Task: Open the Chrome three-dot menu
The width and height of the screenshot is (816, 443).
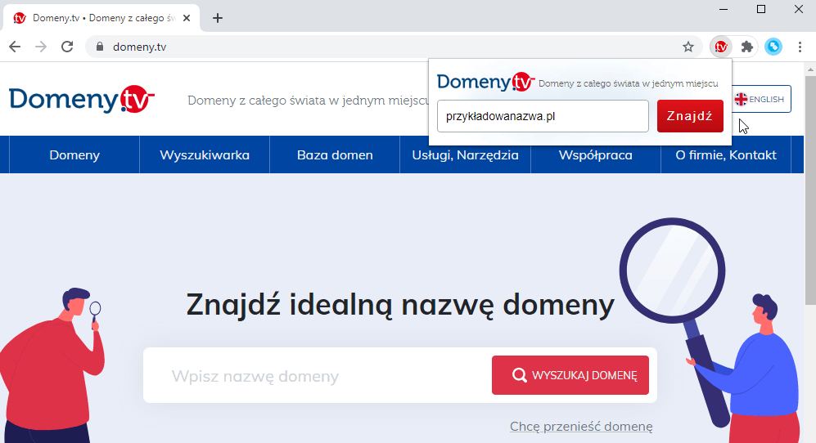Action: [x=800, y=47]
